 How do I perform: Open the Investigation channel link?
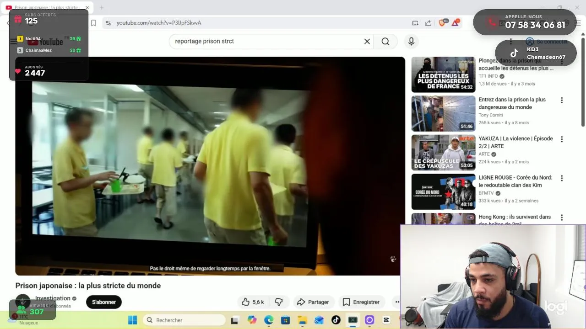pos(53,298)
